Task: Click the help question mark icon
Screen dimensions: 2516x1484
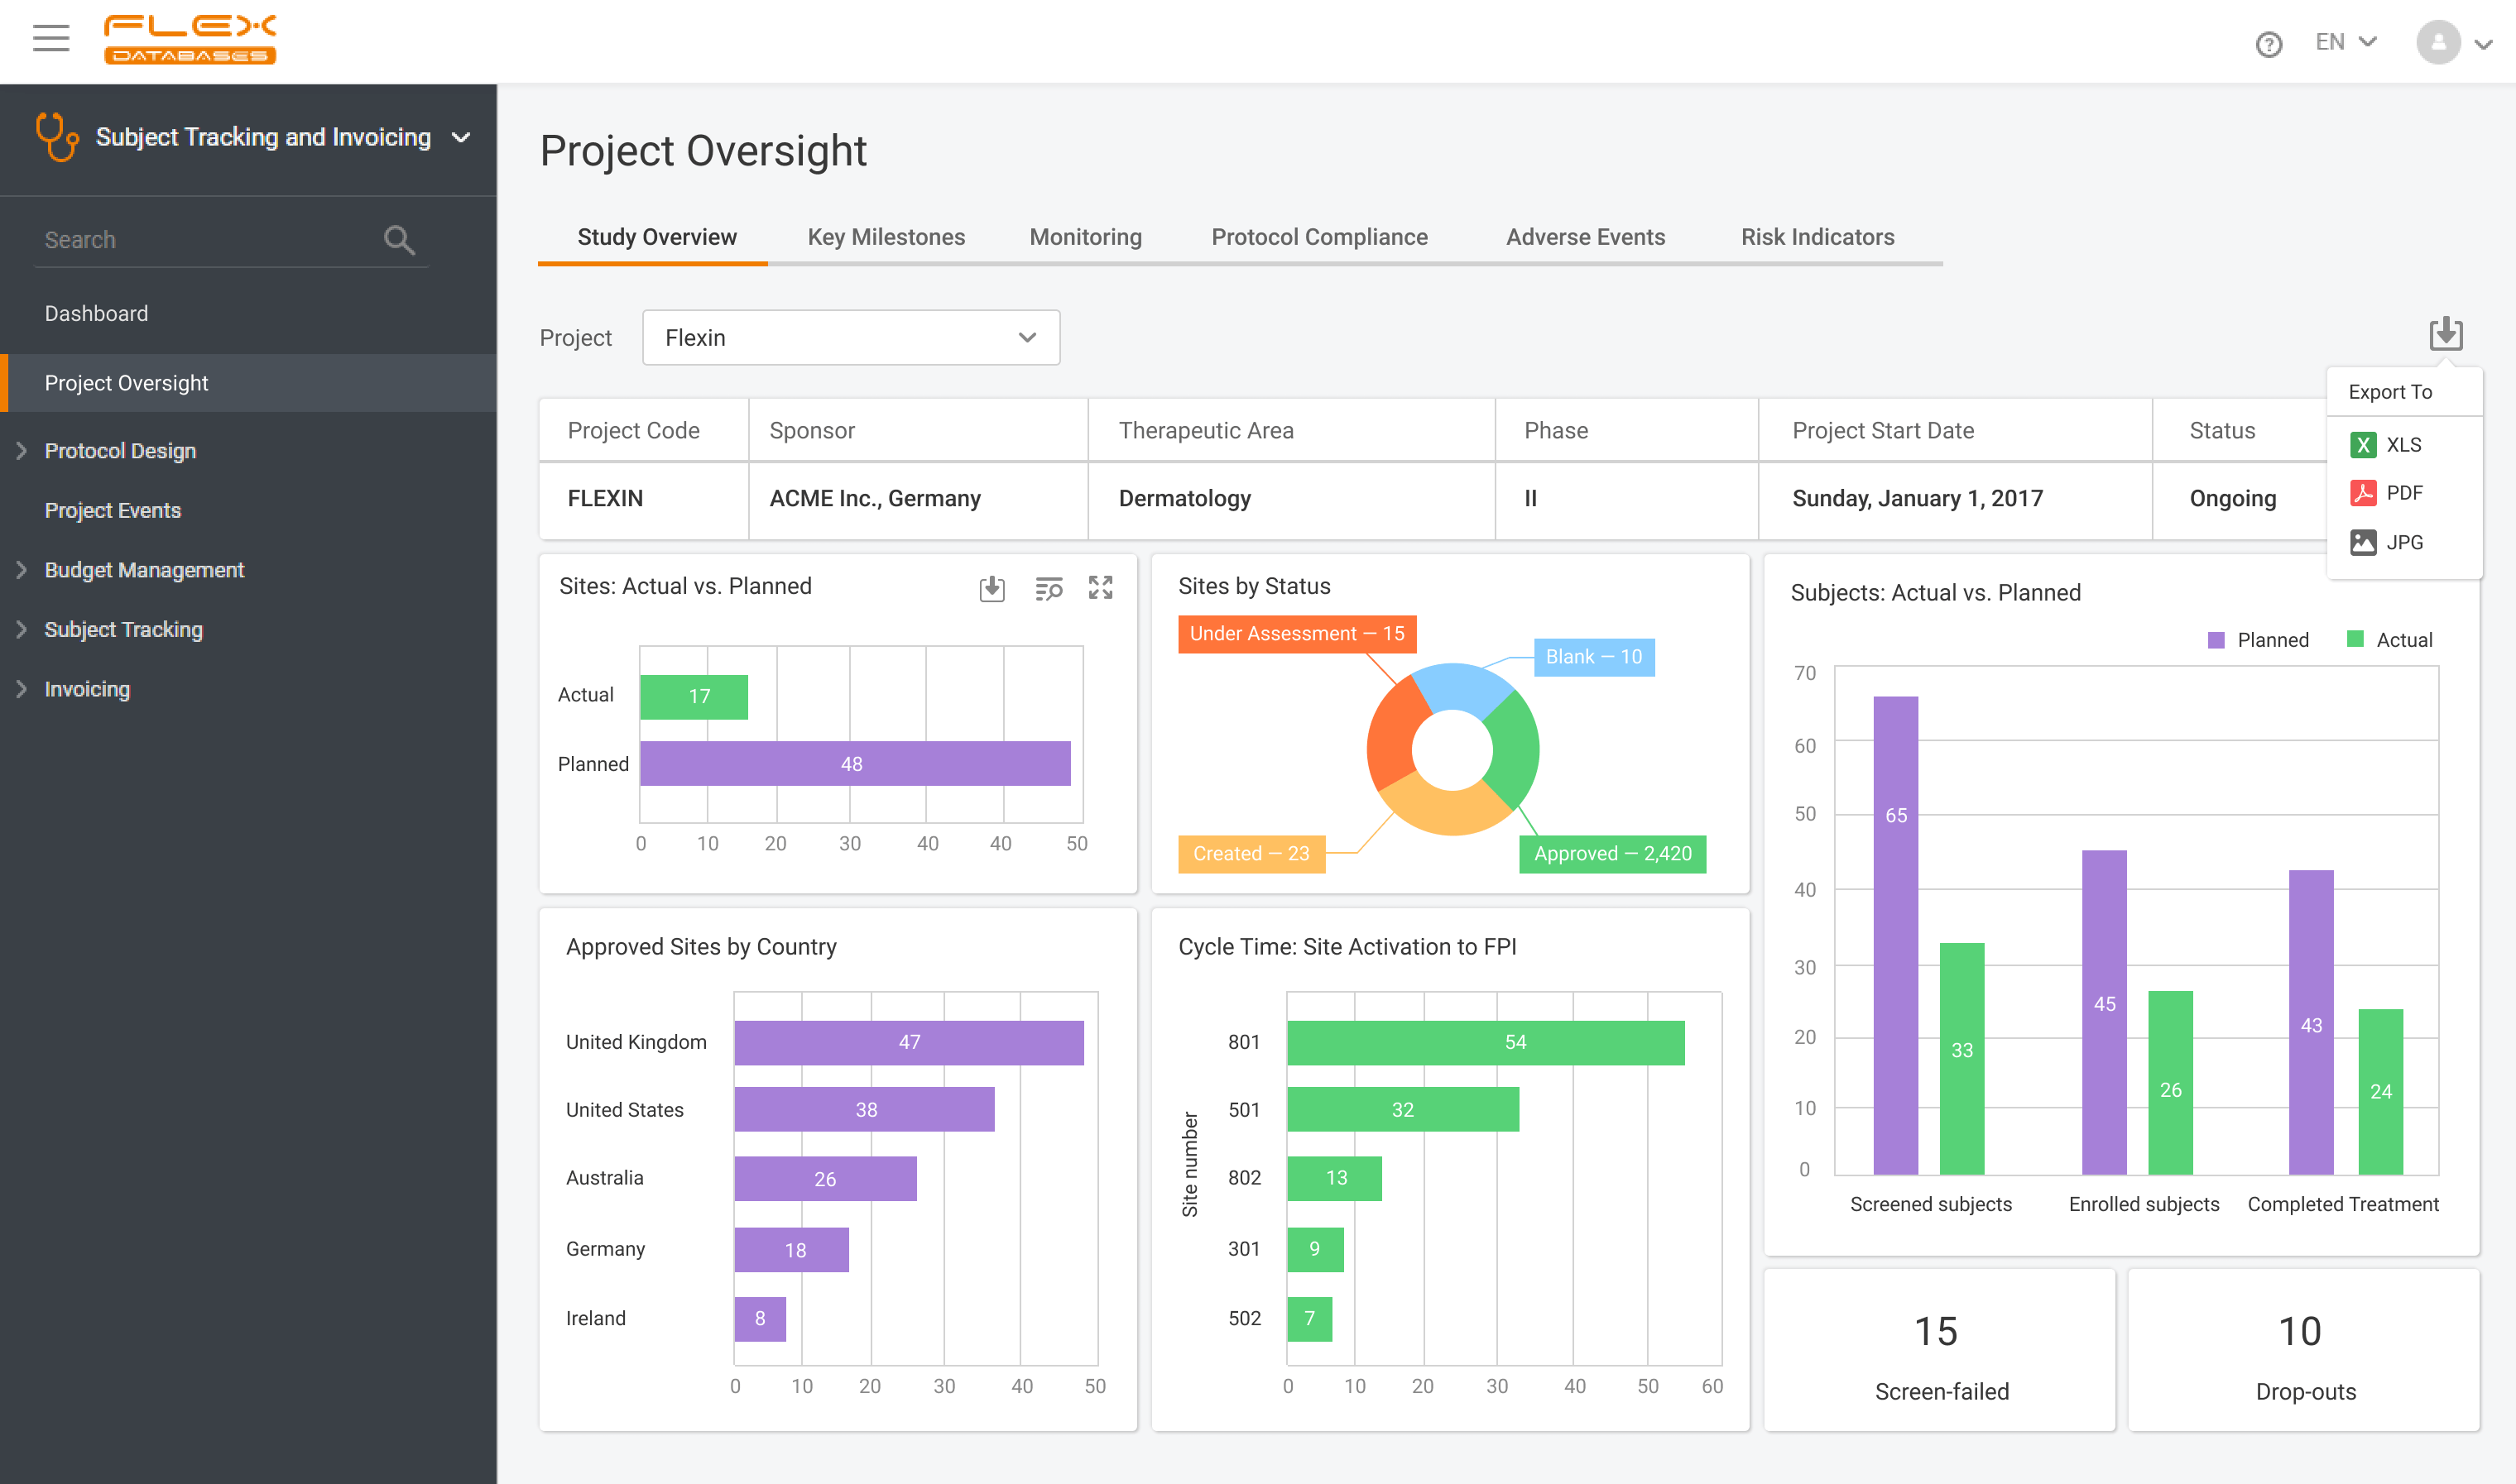Action: click(x=2268, y=44)
